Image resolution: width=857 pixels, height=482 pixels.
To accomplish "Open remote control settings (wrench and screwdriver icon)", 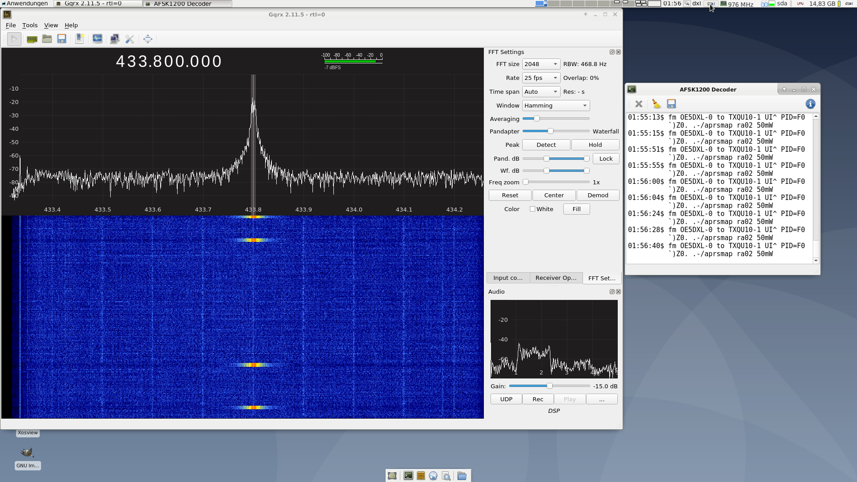I will tap(129, 39).
